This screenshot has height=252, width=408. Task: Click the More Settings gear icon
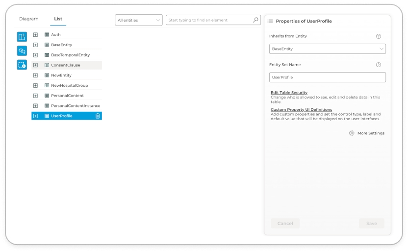352,133
